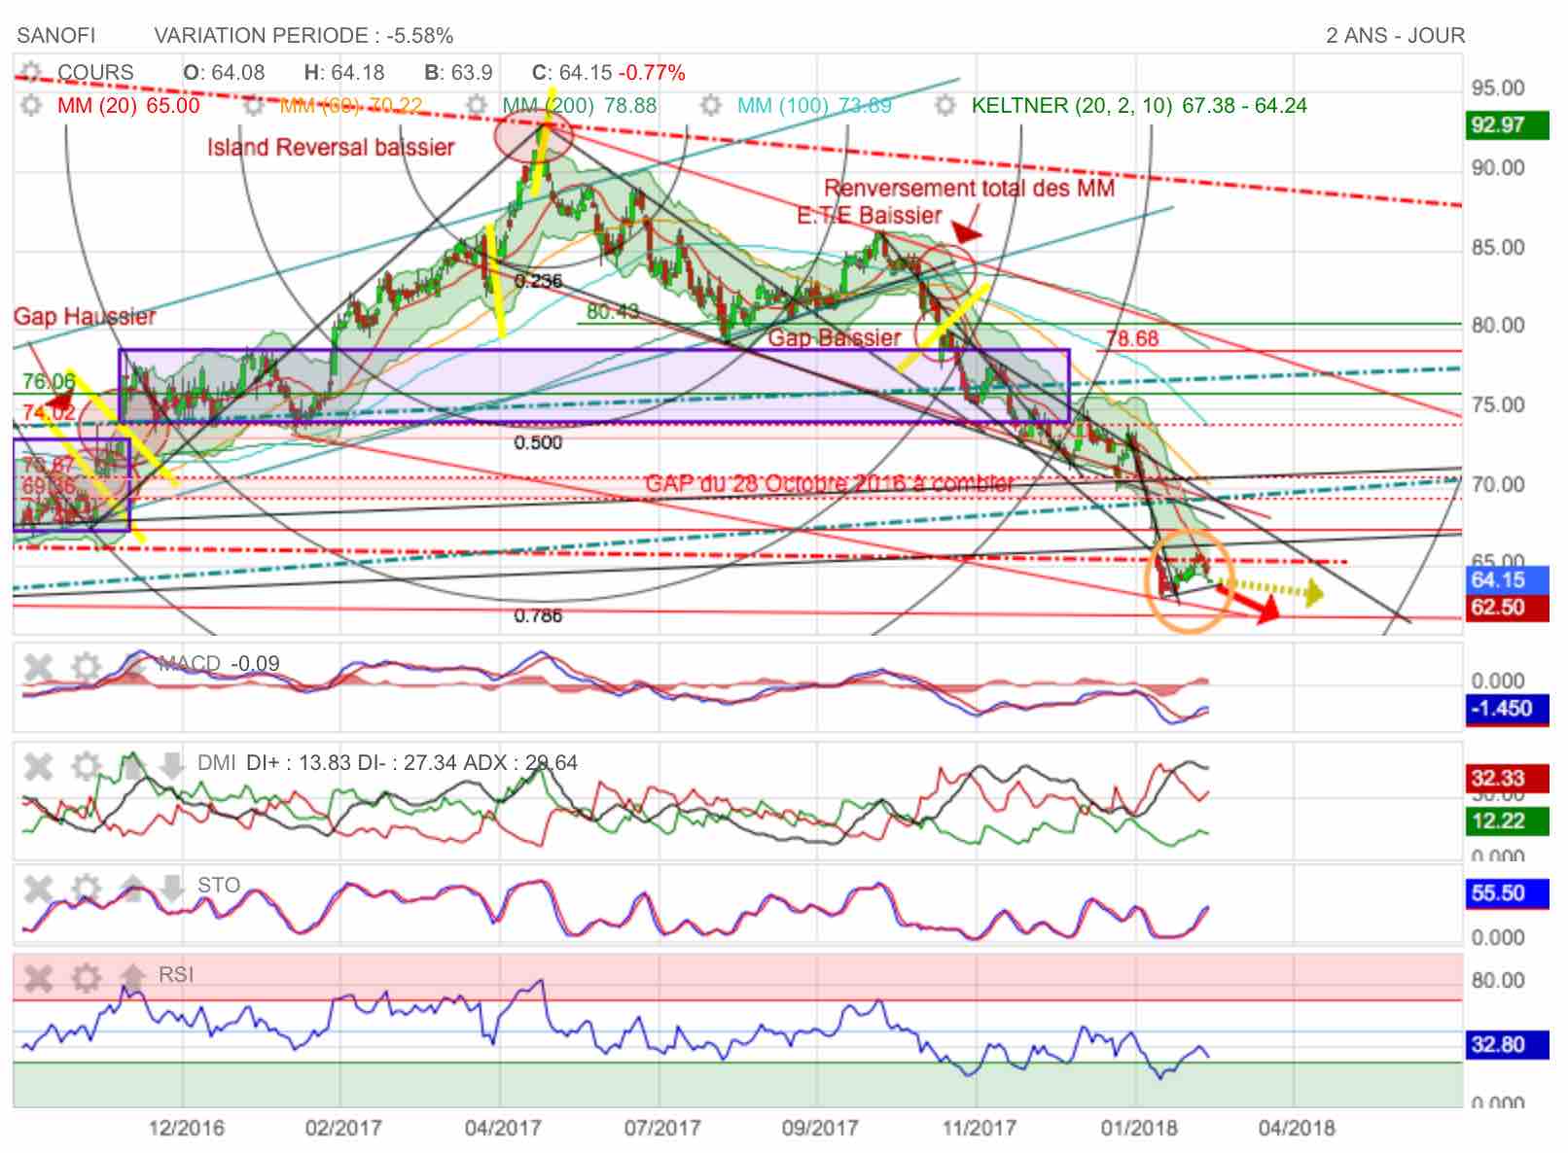Open MACD indicator settings gear
This screenshot has height=1153, width=1568.
tap(87, 667)
